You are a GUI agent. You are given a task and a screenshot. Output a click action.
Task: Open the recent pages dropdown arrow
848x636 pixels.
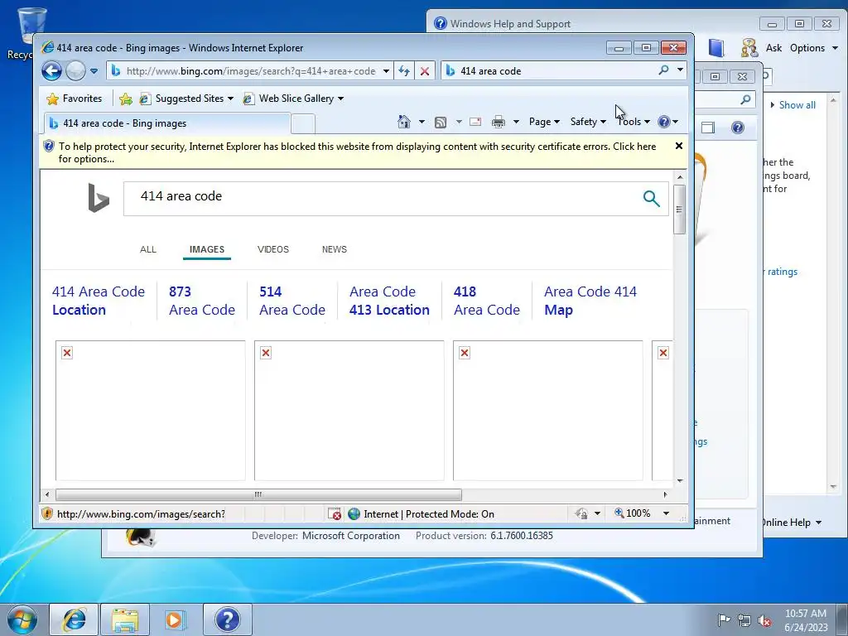[x=94, y=71]
